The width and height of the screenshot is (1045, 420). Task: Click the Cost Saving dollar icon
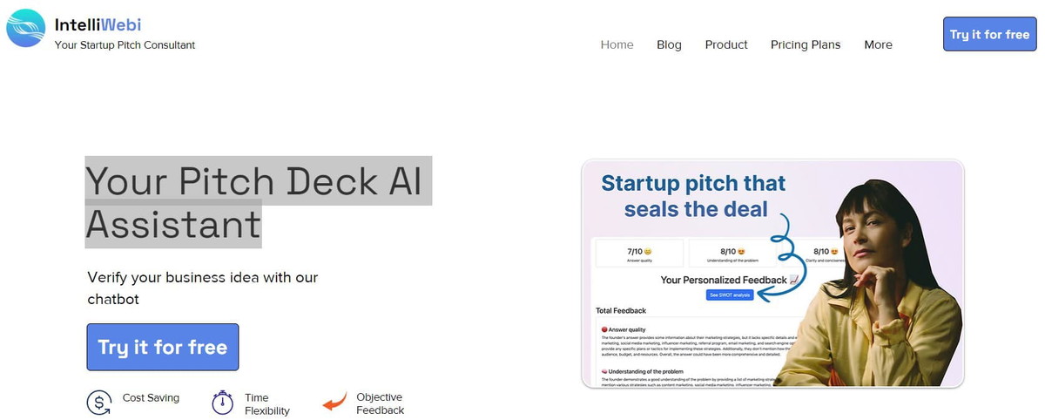pyautogui.click(x=99, y=403)
